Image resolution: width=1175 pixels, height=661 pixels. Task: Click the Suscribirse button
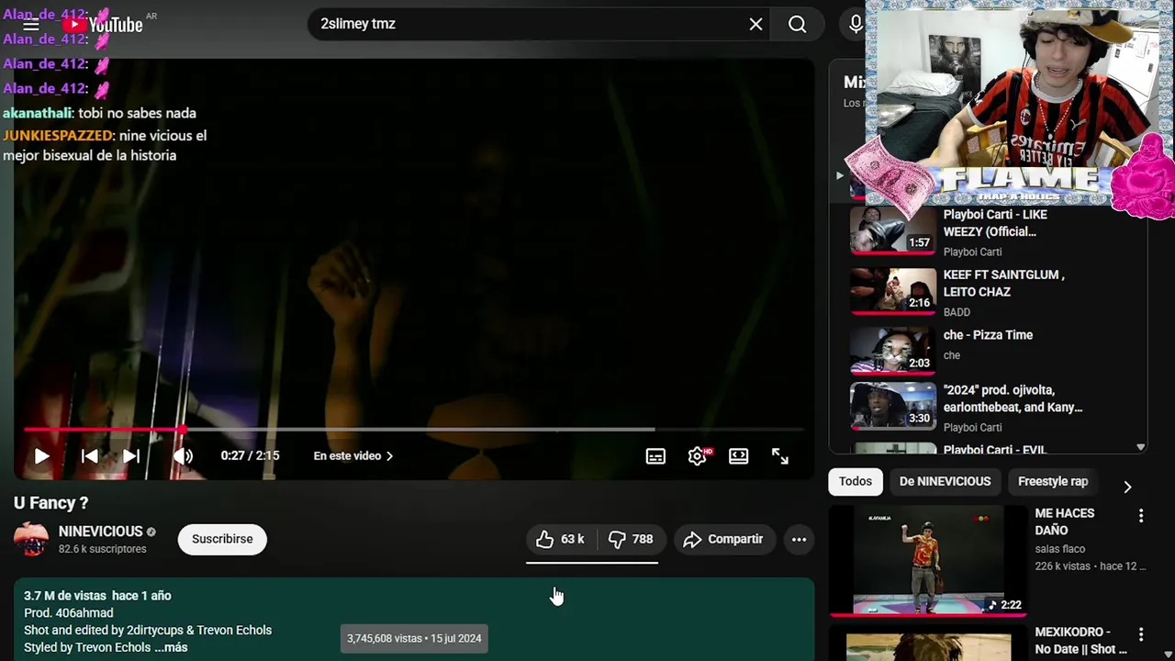[x=222, y=539]
